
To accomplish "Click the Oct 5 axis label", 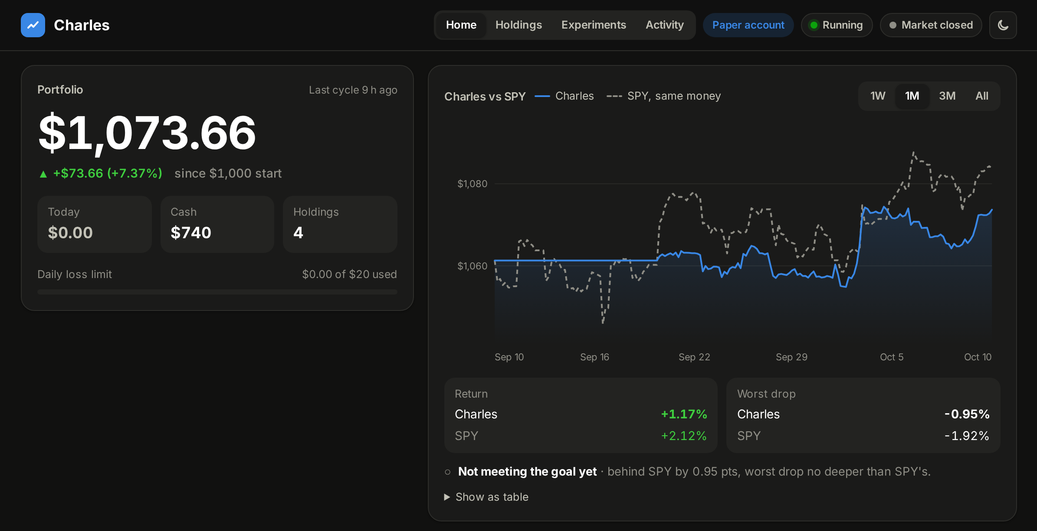I will (x=892, y=357).
